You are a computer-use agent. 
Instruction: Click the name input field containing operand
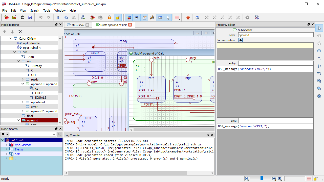[275, 35]
